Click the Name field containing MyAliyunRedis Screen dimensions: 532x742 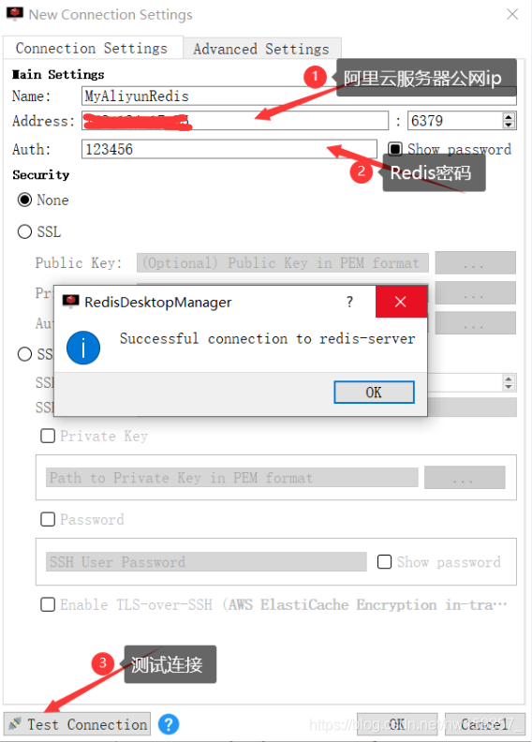coord(299,96)
